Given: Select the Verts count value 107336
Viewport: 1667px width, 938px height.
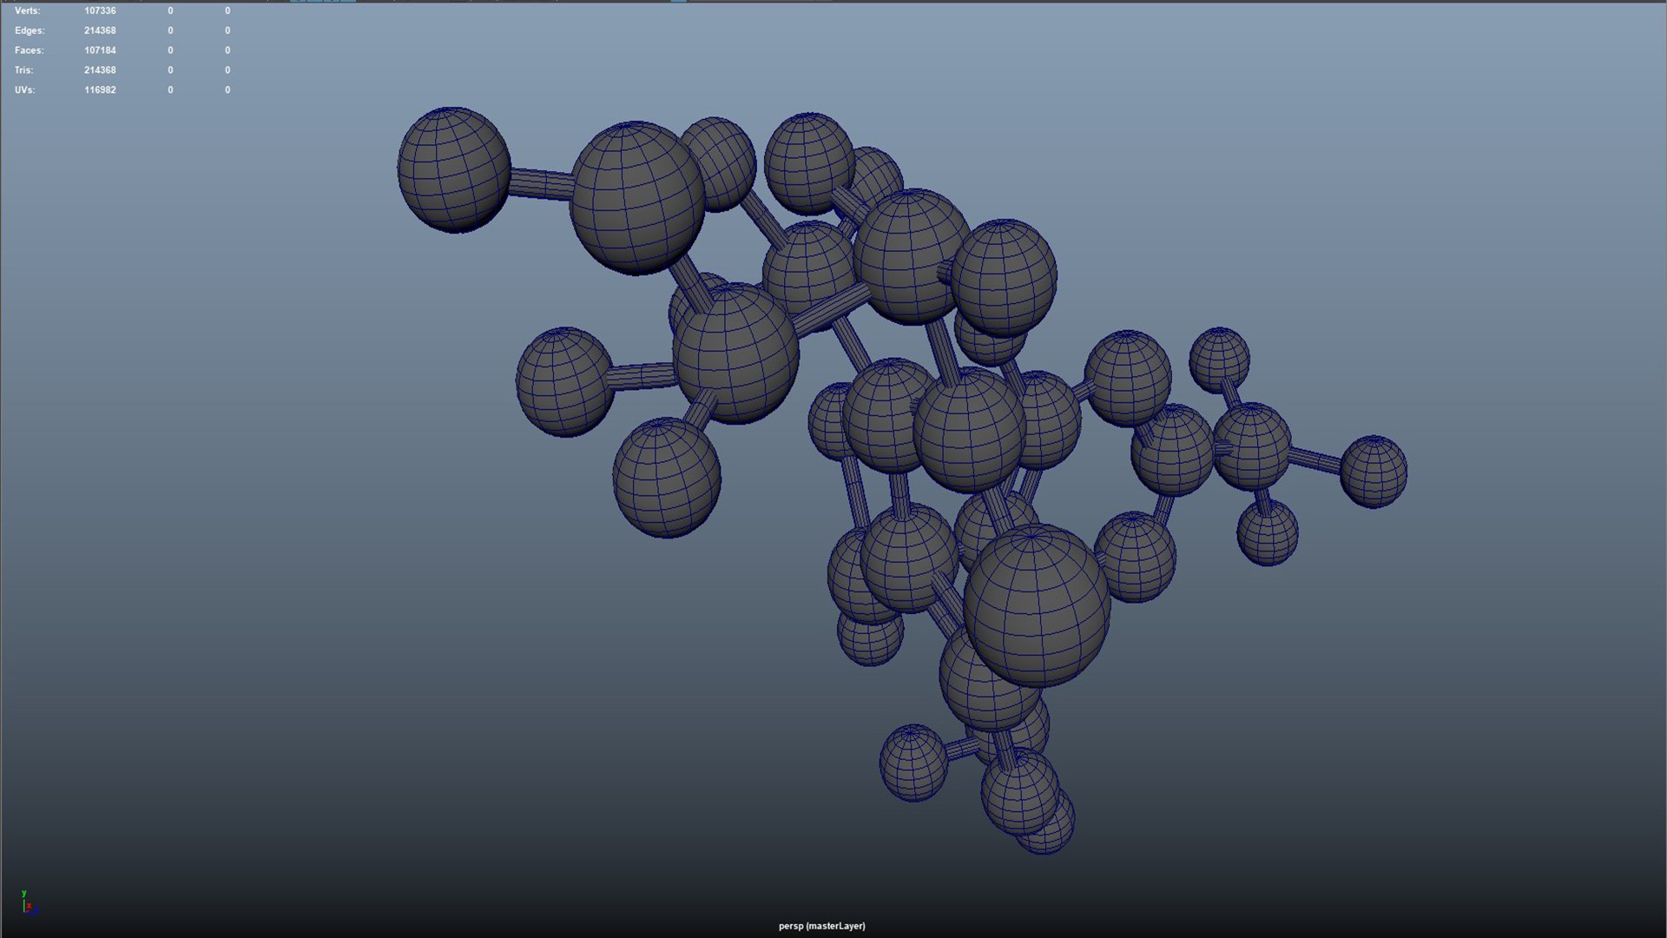Looking at the screenshot, I should click(x=100, y=10).
